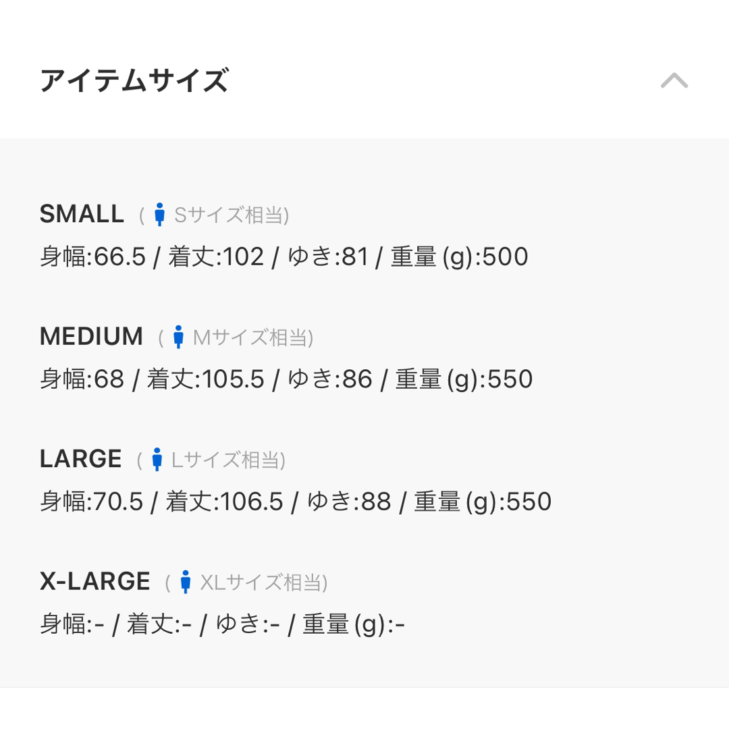Click the Lサイズ相当 label

[228, 460]
